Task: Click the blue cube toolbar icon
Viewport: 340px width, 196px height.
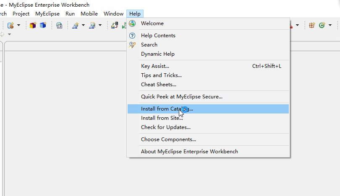Action: (x=42, y=25)
